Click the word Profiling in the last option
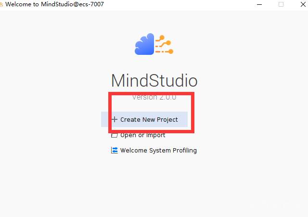Viewport: 308px width, 217px height. pos(185,151)
